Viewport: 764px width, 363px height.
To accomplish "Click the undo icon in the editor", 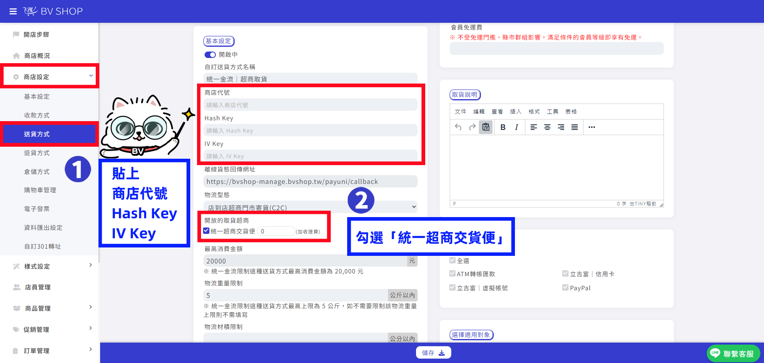I will [x=458, y=127].
